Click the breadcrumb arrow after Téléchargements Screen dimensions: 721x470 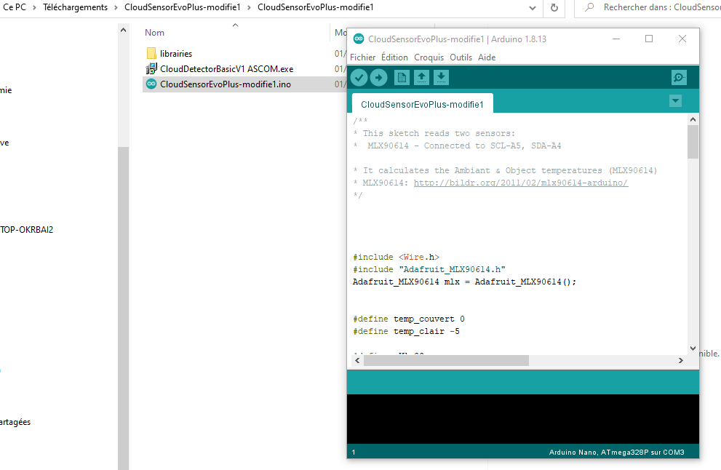pyautogui.click(x=116, y=8)
